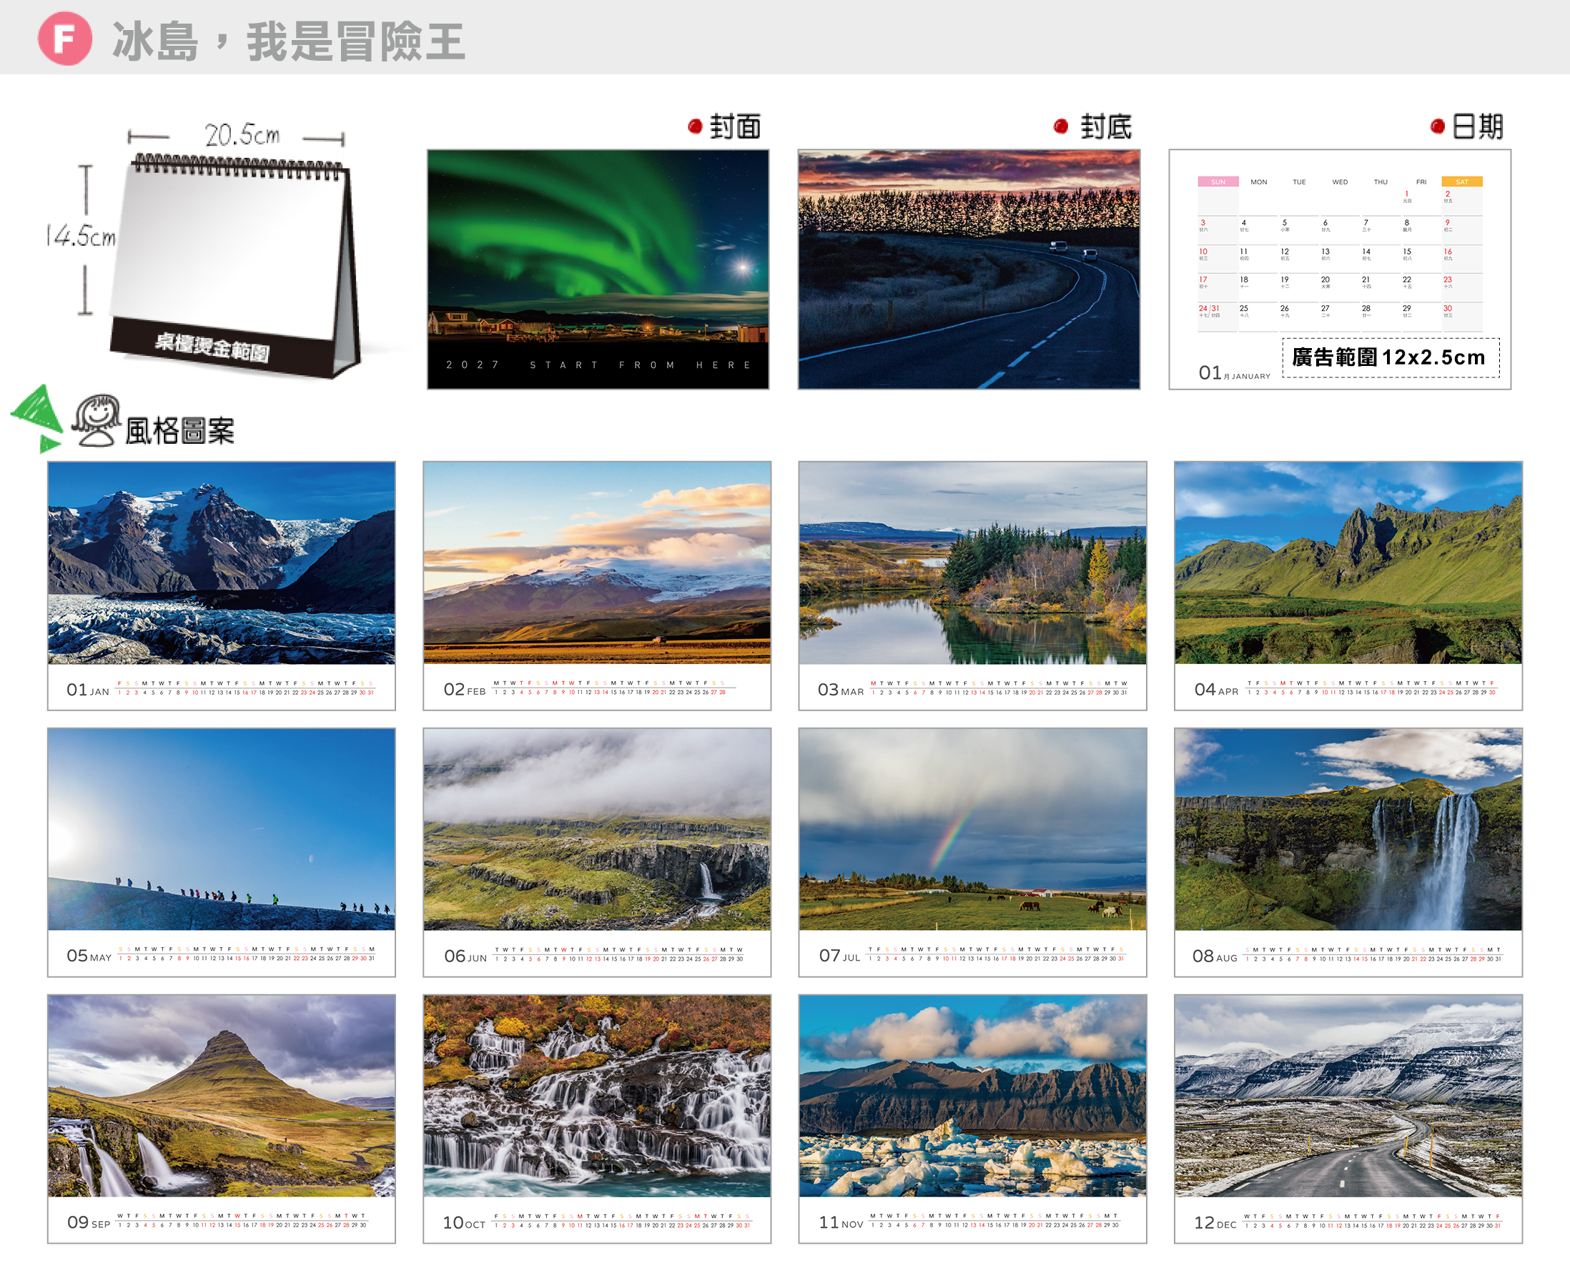The height and width of the screenshot is (1273, 1570).
Task: Click the pink circled F icon
Action: click(x=64, y=39)
